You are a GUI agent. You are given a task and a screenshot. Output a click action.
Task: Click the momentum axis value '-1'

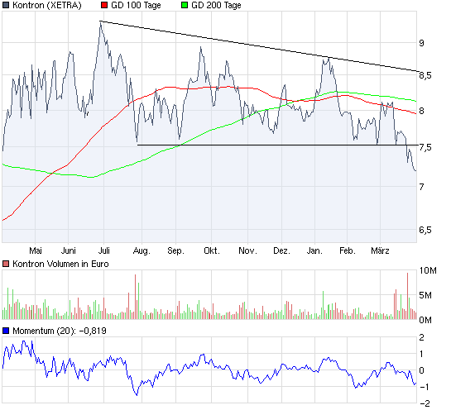[x=425, y=387]
